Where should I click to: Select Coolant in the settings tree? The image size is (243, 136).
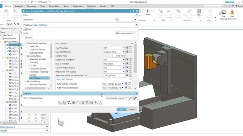pyautogui.click(x=33, y=65)
